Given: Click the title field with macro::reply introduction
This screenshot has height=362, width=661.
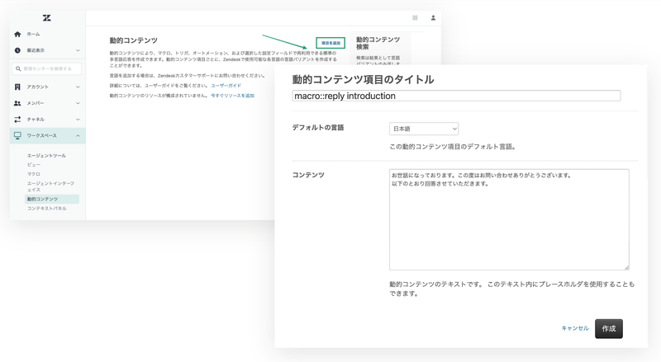Looking at the screenshot, I should click(456, 96).
